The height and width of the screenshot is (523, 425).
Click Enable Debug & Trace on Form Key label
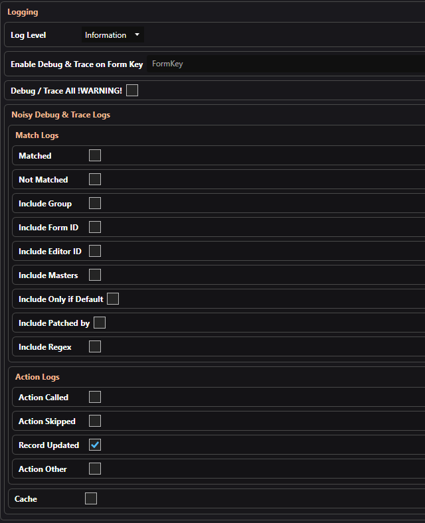(x=77, y=64)
